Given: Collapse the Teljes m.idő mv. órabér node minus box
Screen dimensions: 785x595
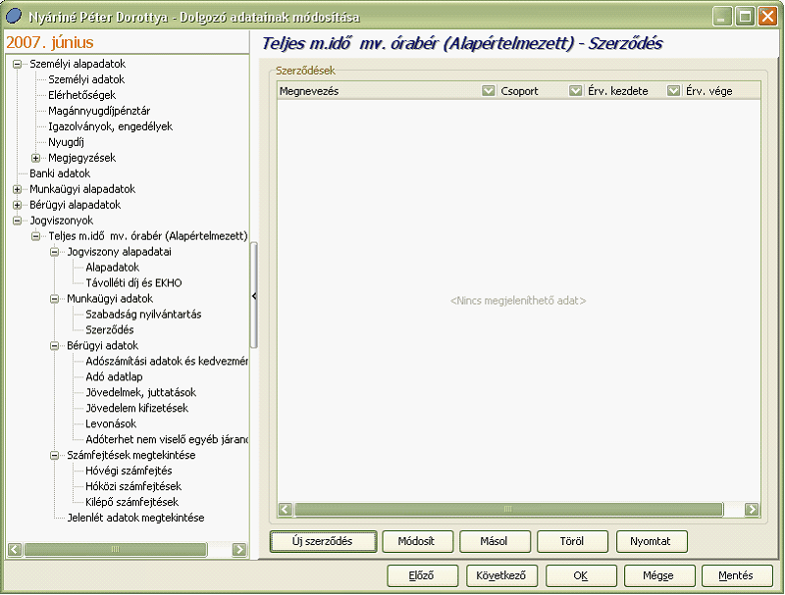Looking at the screenshot, I should [35, 236].
